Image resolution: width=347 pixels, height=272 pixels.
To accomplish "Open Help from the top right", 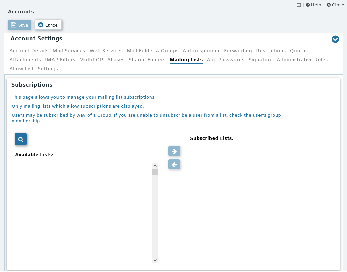I will pyautogui.click(x=313, y=5).
